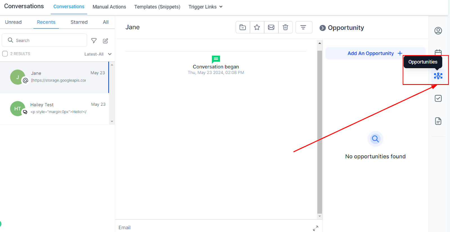Delete conversation using trash icon
Viewport: 450px width, 232px height.
click(285, 27)
